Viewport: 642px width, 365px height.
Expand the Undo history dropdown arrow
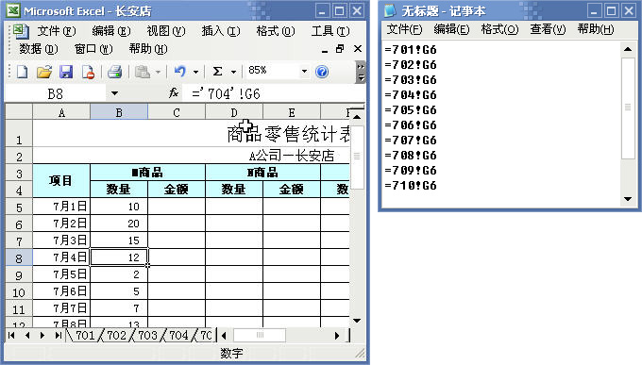point(195,72)
